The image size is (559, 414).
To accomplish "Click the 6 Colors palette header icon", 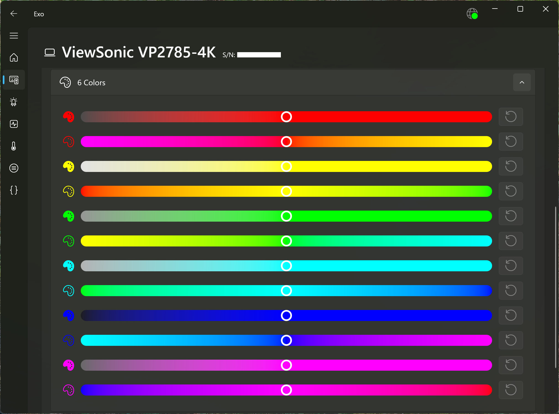I will coord(65,82).
